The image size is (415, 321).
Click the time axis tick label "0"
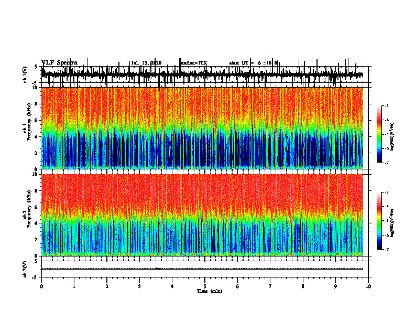click(x=41, y=286)
